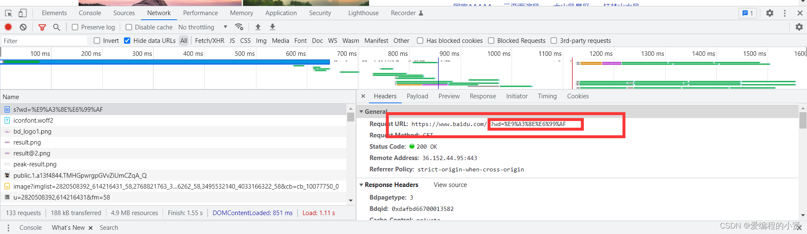This screenshot has height=234, width=807.
Task: Click the request list scrollbar down arrow
Action: [x=351, y=200]
